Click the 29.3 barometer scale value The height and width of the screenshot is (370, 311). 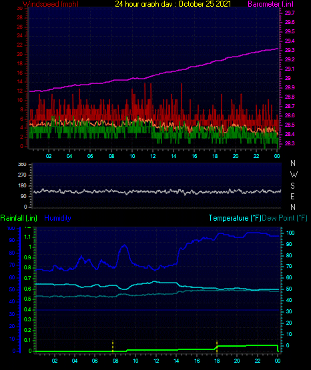(x=290, y=50)
